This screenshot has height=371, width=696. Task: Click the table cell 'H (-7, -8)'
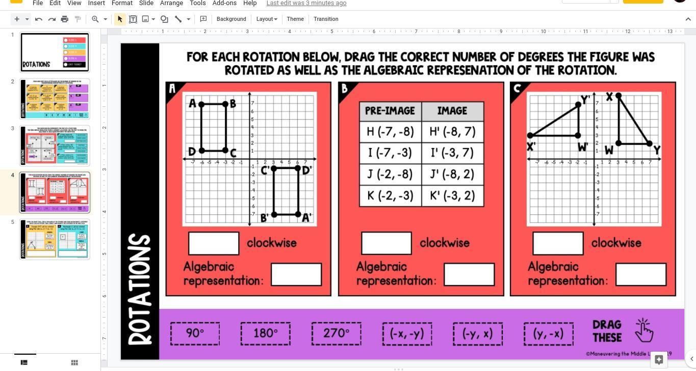391,132
